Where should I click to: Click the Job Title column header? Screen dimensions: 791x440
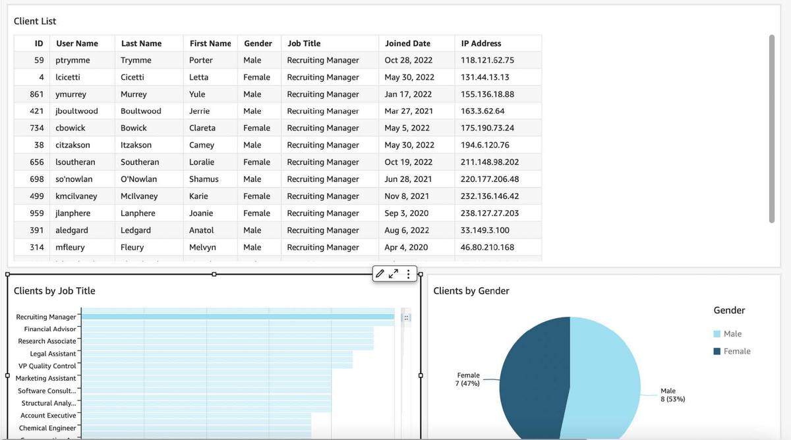pos(304,43)
